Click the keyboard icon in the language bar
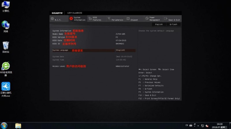 (x=191, y=125)
